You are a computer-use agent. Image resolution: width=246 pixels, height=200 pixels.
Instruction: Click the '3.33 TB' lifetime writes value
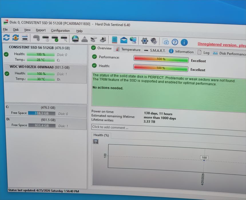149,121
